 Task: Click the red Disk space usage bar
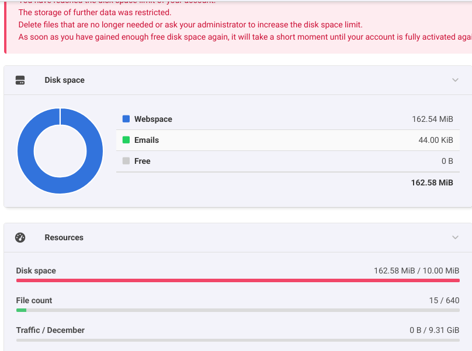(x=237, y=280)
